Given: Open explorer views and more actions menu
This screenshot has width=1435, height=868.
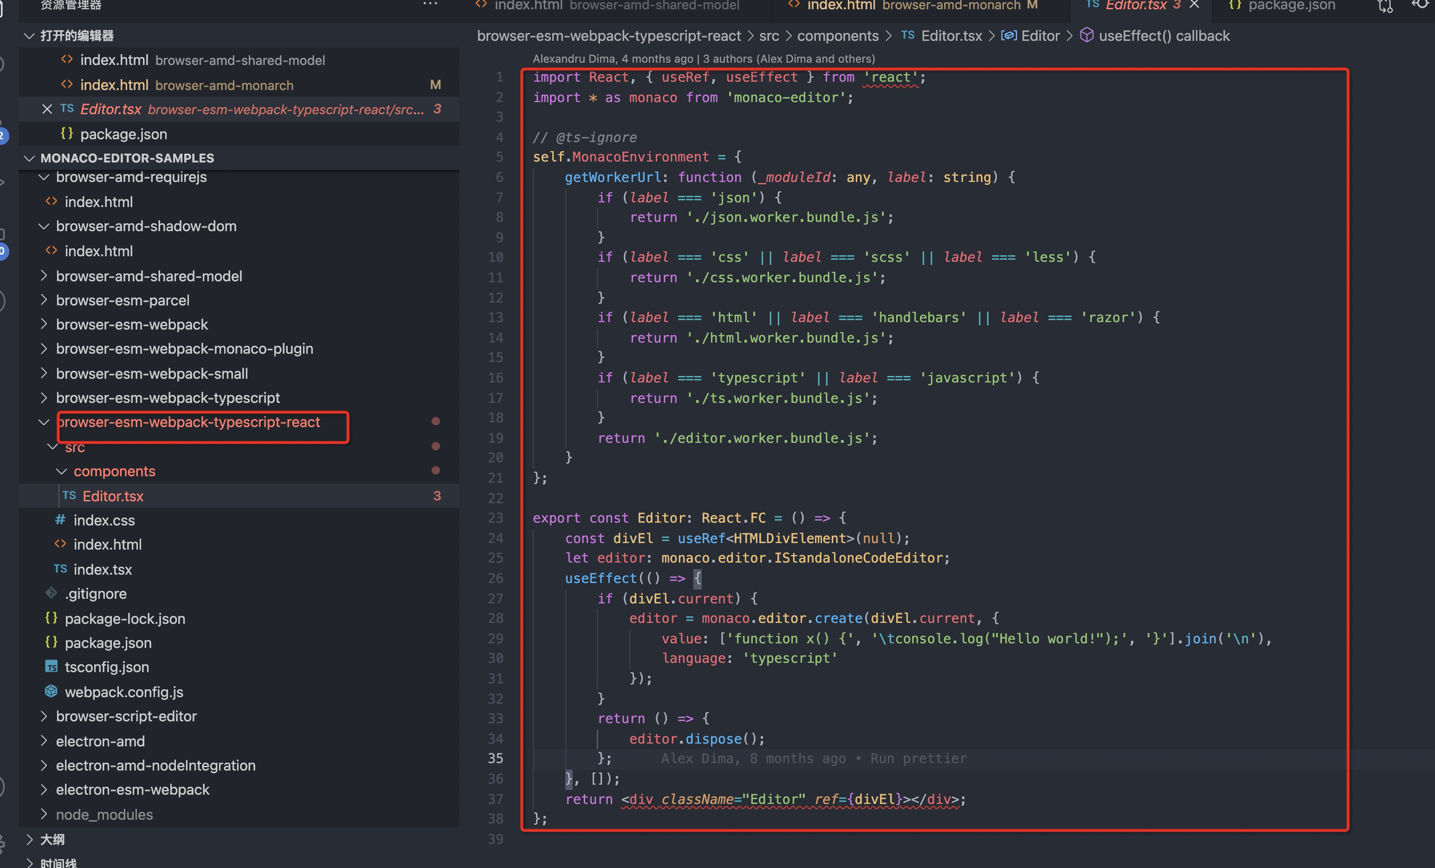Looking at the screenshot, I should click(x=430, y=4).
